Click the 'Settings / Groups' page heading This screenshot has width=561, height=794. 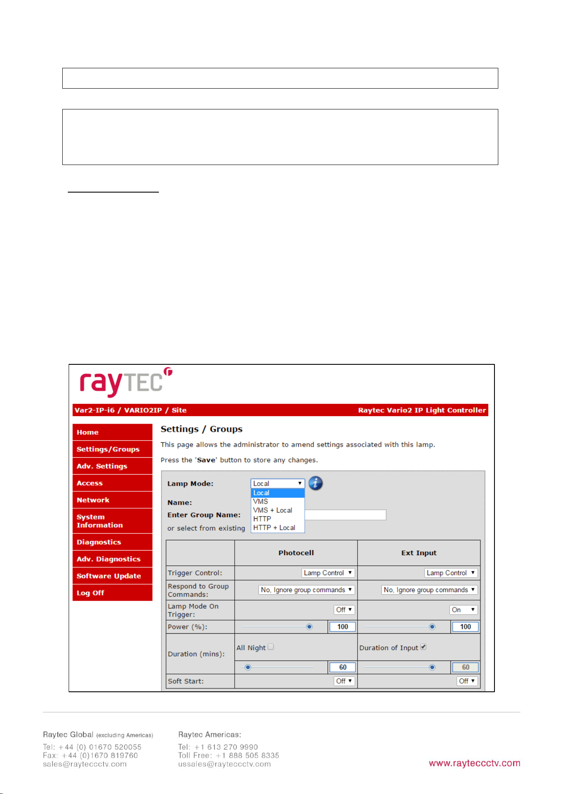pos(202,429)
